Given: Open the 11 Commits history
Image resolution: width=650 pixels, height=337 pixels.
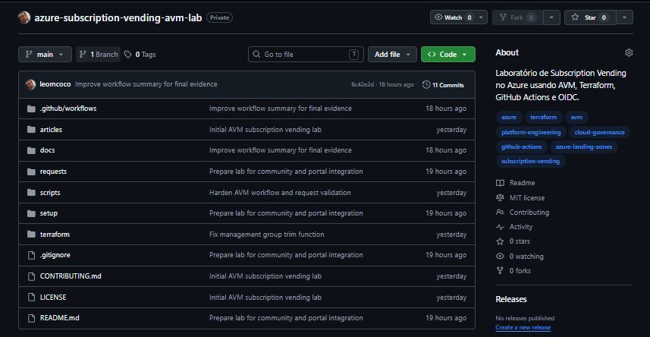Looking at the screenshot, I should click(443, 85).
